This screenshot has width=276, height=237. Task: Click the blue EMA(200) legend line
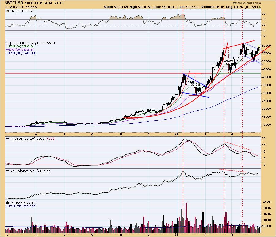tap(7, 53)
